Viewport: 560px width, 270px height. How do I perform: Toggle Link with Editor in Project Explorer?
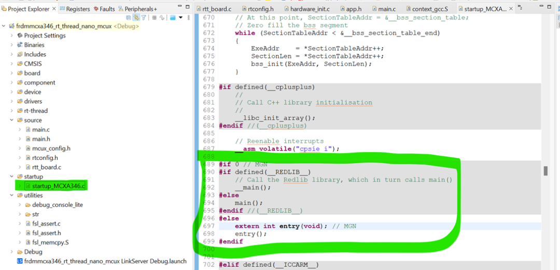[x=136, y=18]
